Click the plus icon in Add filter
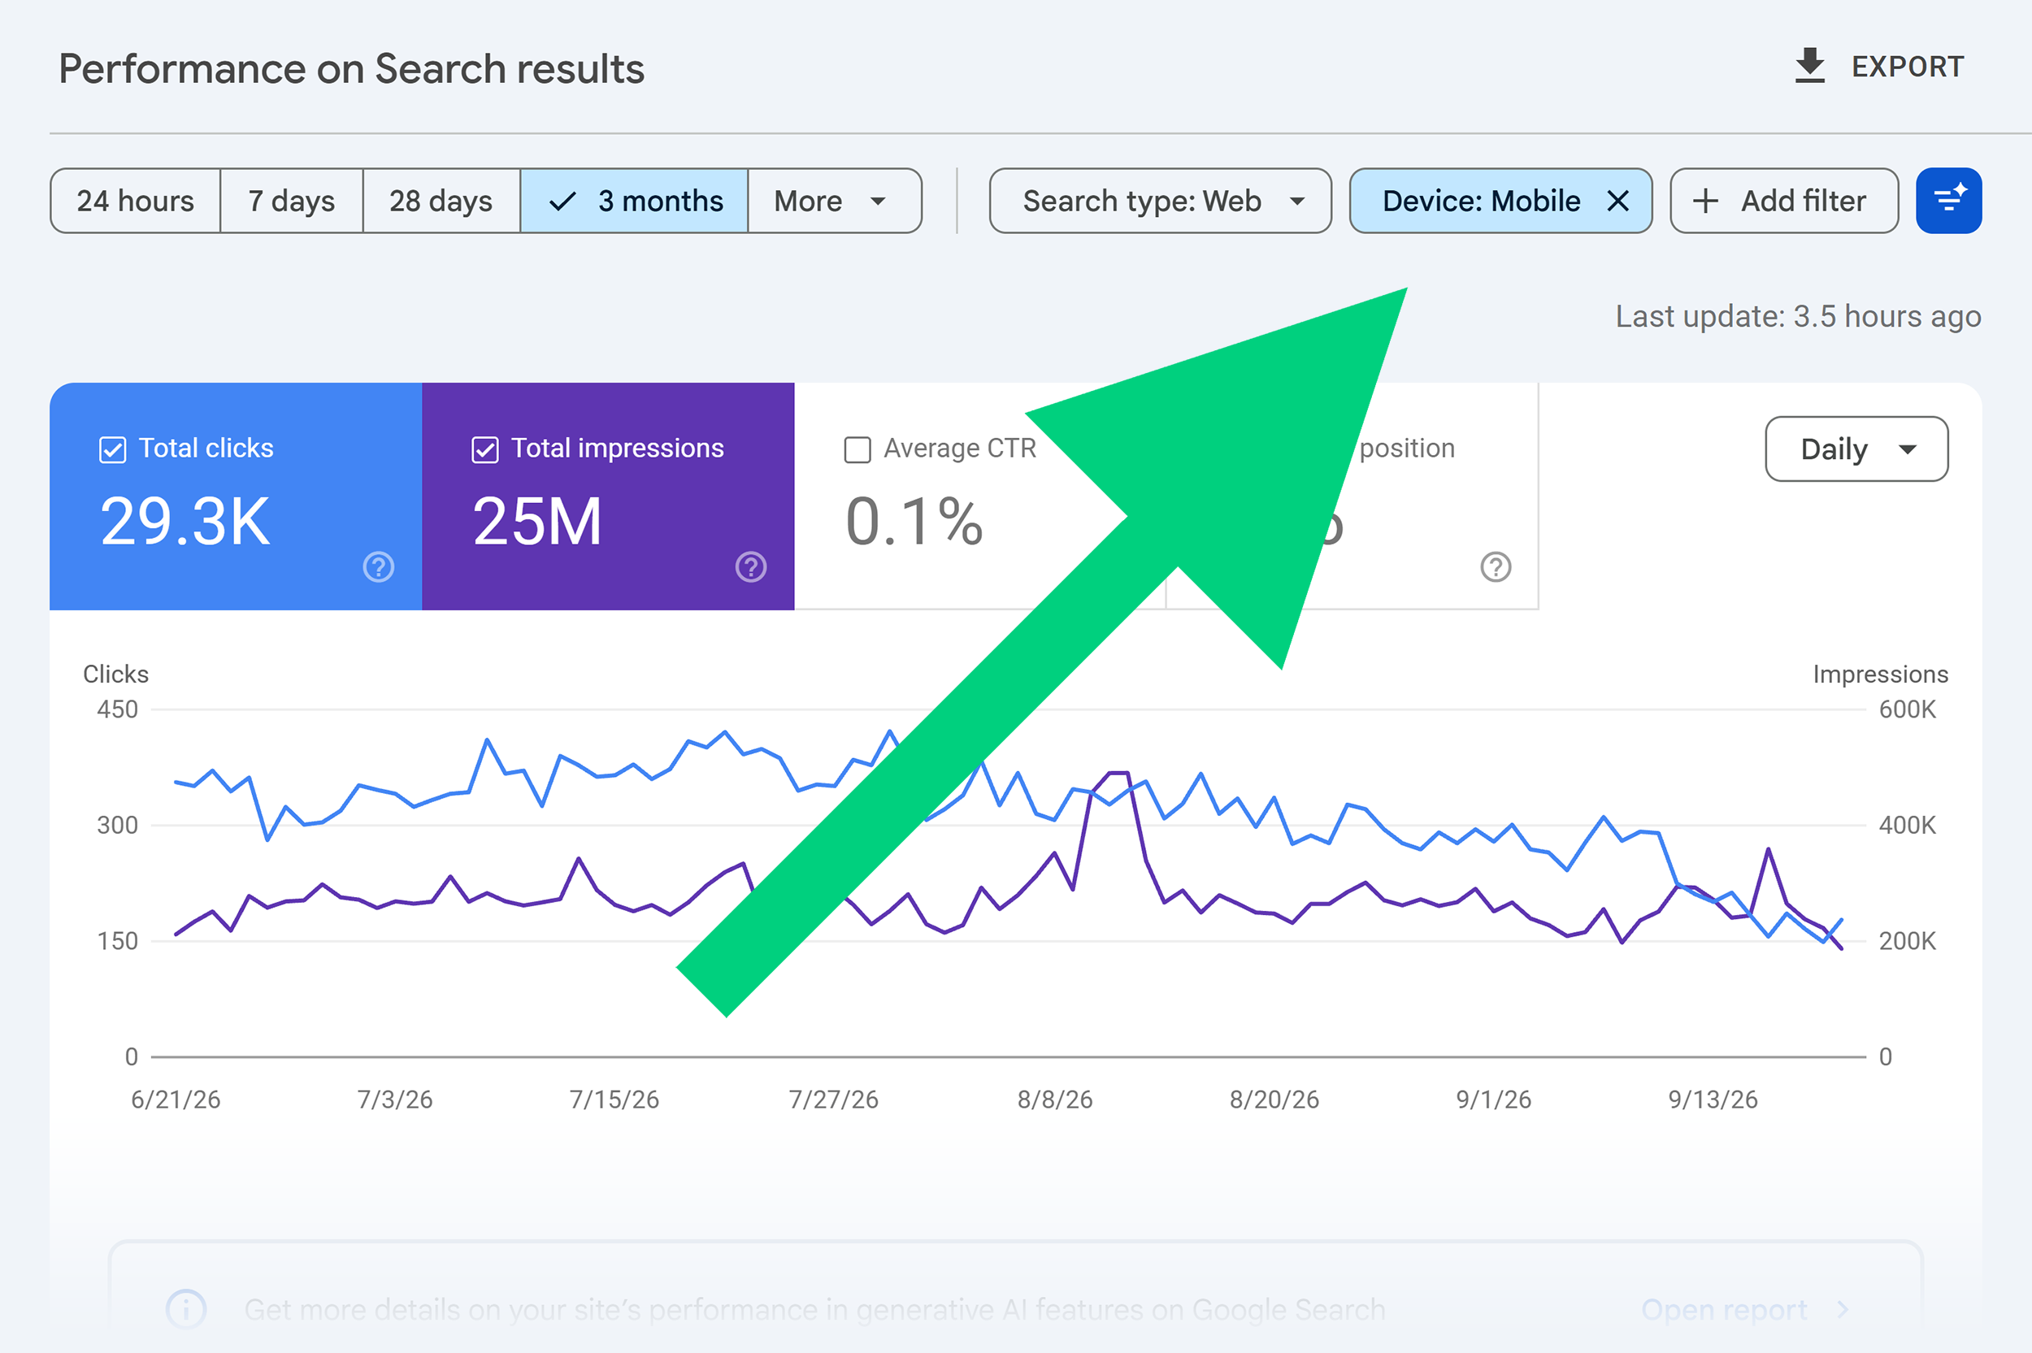 [1705, 201]
